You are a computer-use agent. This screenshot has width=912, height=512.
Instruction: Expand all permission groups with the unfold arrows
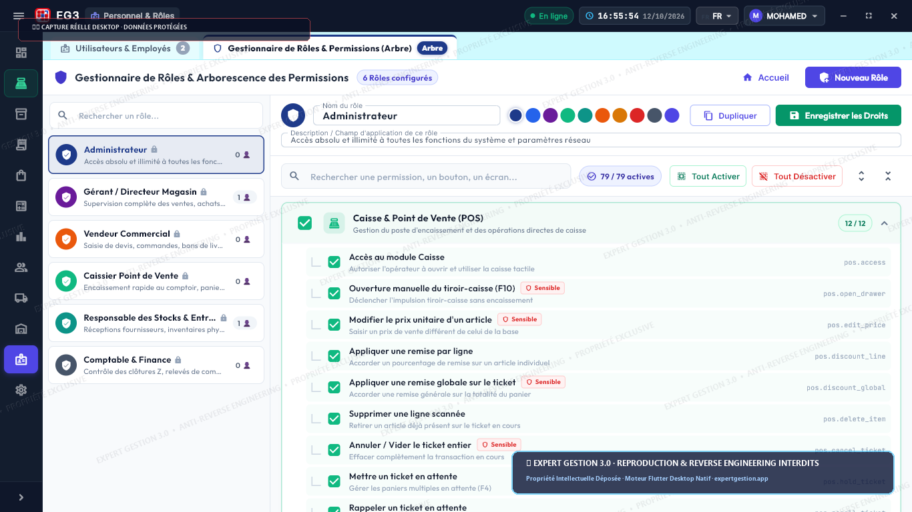(x=861, y=176)
